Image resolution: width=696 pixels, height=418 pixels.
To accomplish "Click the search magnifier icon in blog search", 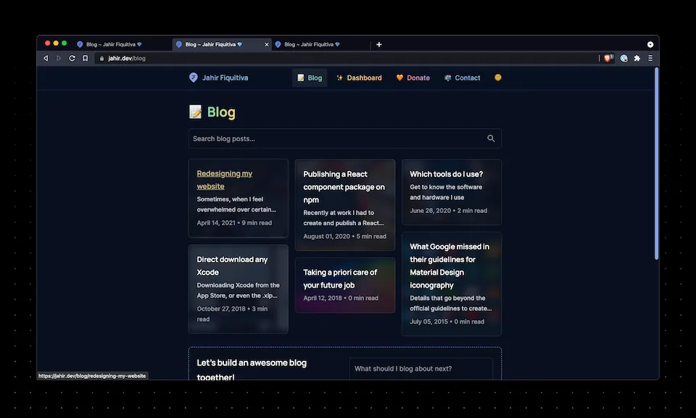I will coord(491,138).
